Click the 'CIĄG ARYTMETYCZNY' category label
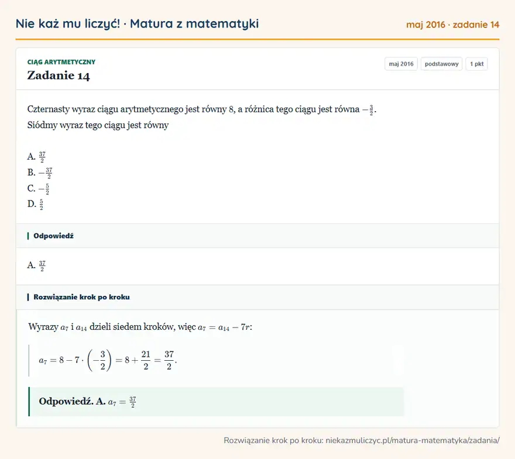This screenshot has width=515, height=459. point(61,62)
